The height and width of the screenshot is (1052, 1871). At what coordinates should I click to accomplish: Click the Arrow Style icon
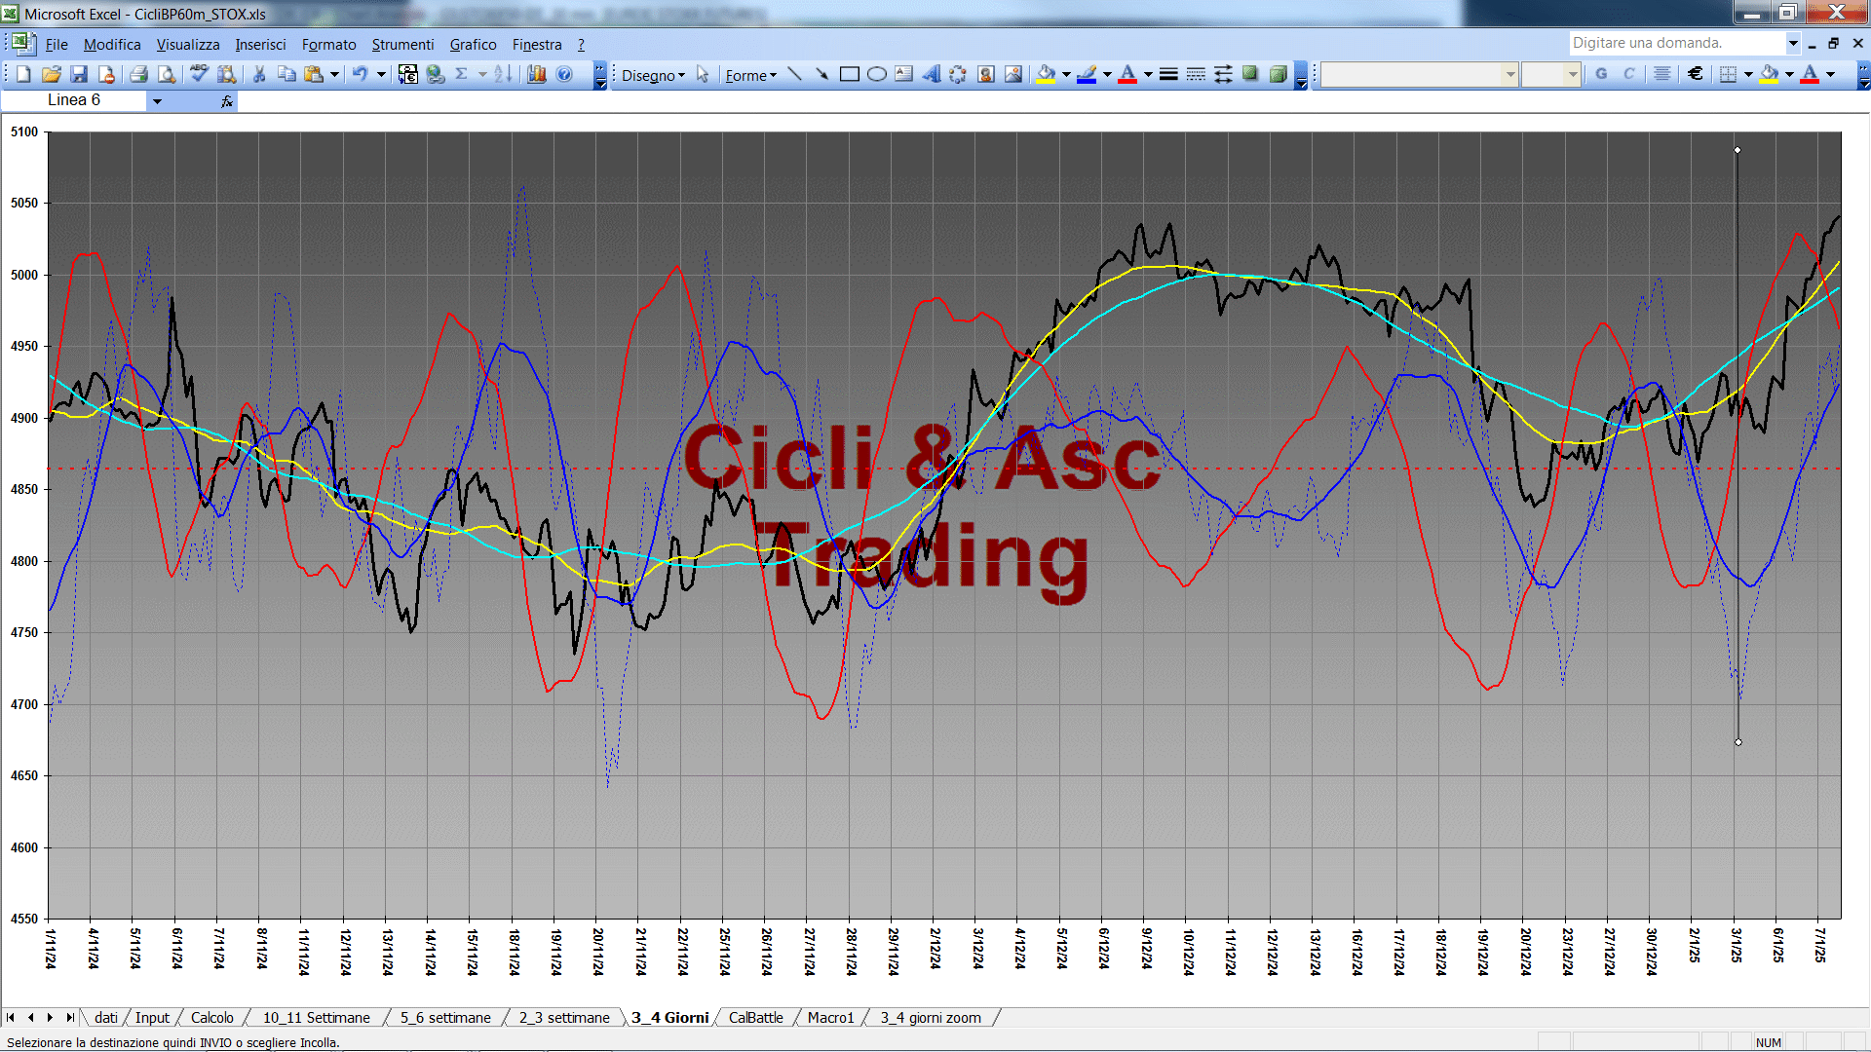point(1223,75)
